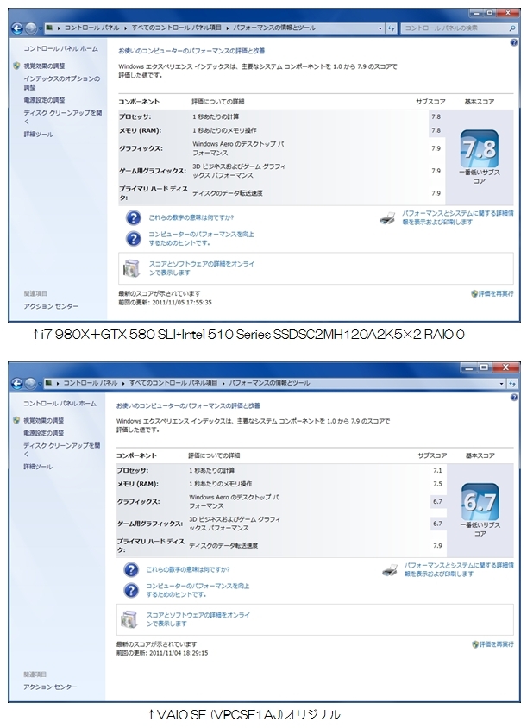Viewport: 527px width, 728px height.
Task: Click コンピューターのパフォーマンスを向上 link in the bottom window
Action: pyautogui.click(x=198, y=590)
